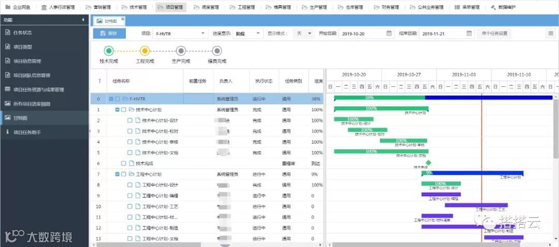
Task: Click the 技术完成 stage circle
Action: (x=109, y=51)
